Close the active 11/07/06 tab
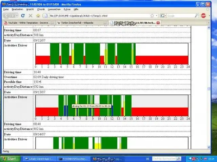217x162 pixels. pyautogui.click(x=158, y=23)
